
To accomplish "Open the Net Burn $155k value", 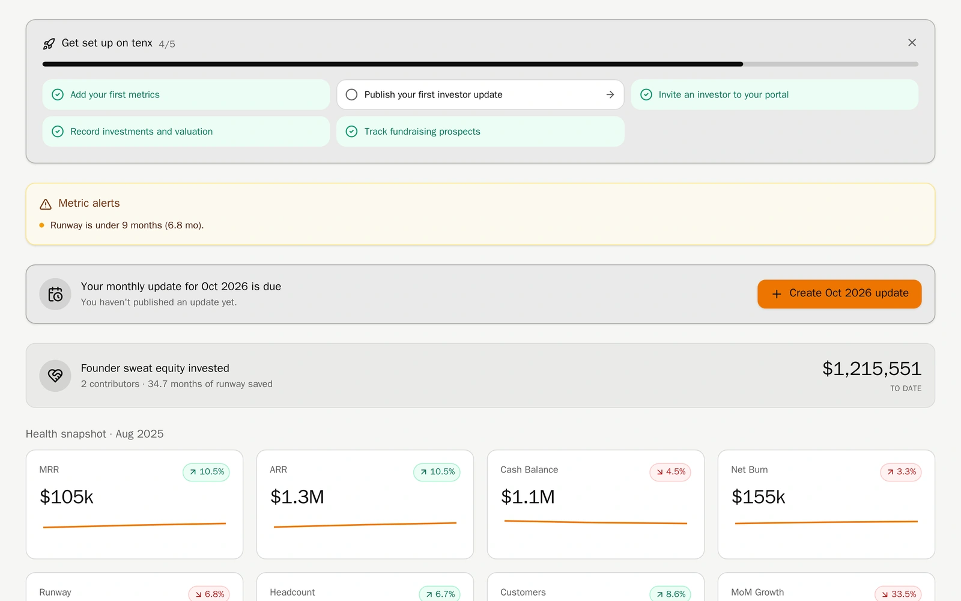I will pos(758,497).
